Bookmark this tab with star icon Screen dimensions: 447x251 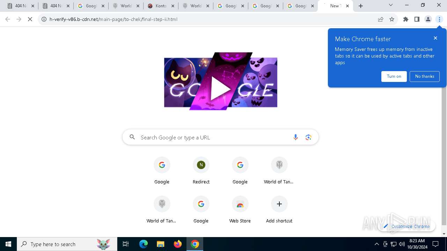click(392, 20)
